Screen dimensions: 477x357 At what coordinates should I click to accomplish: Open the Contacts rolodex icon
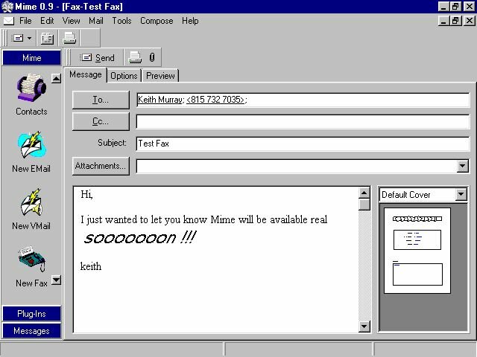click(31, 88)
